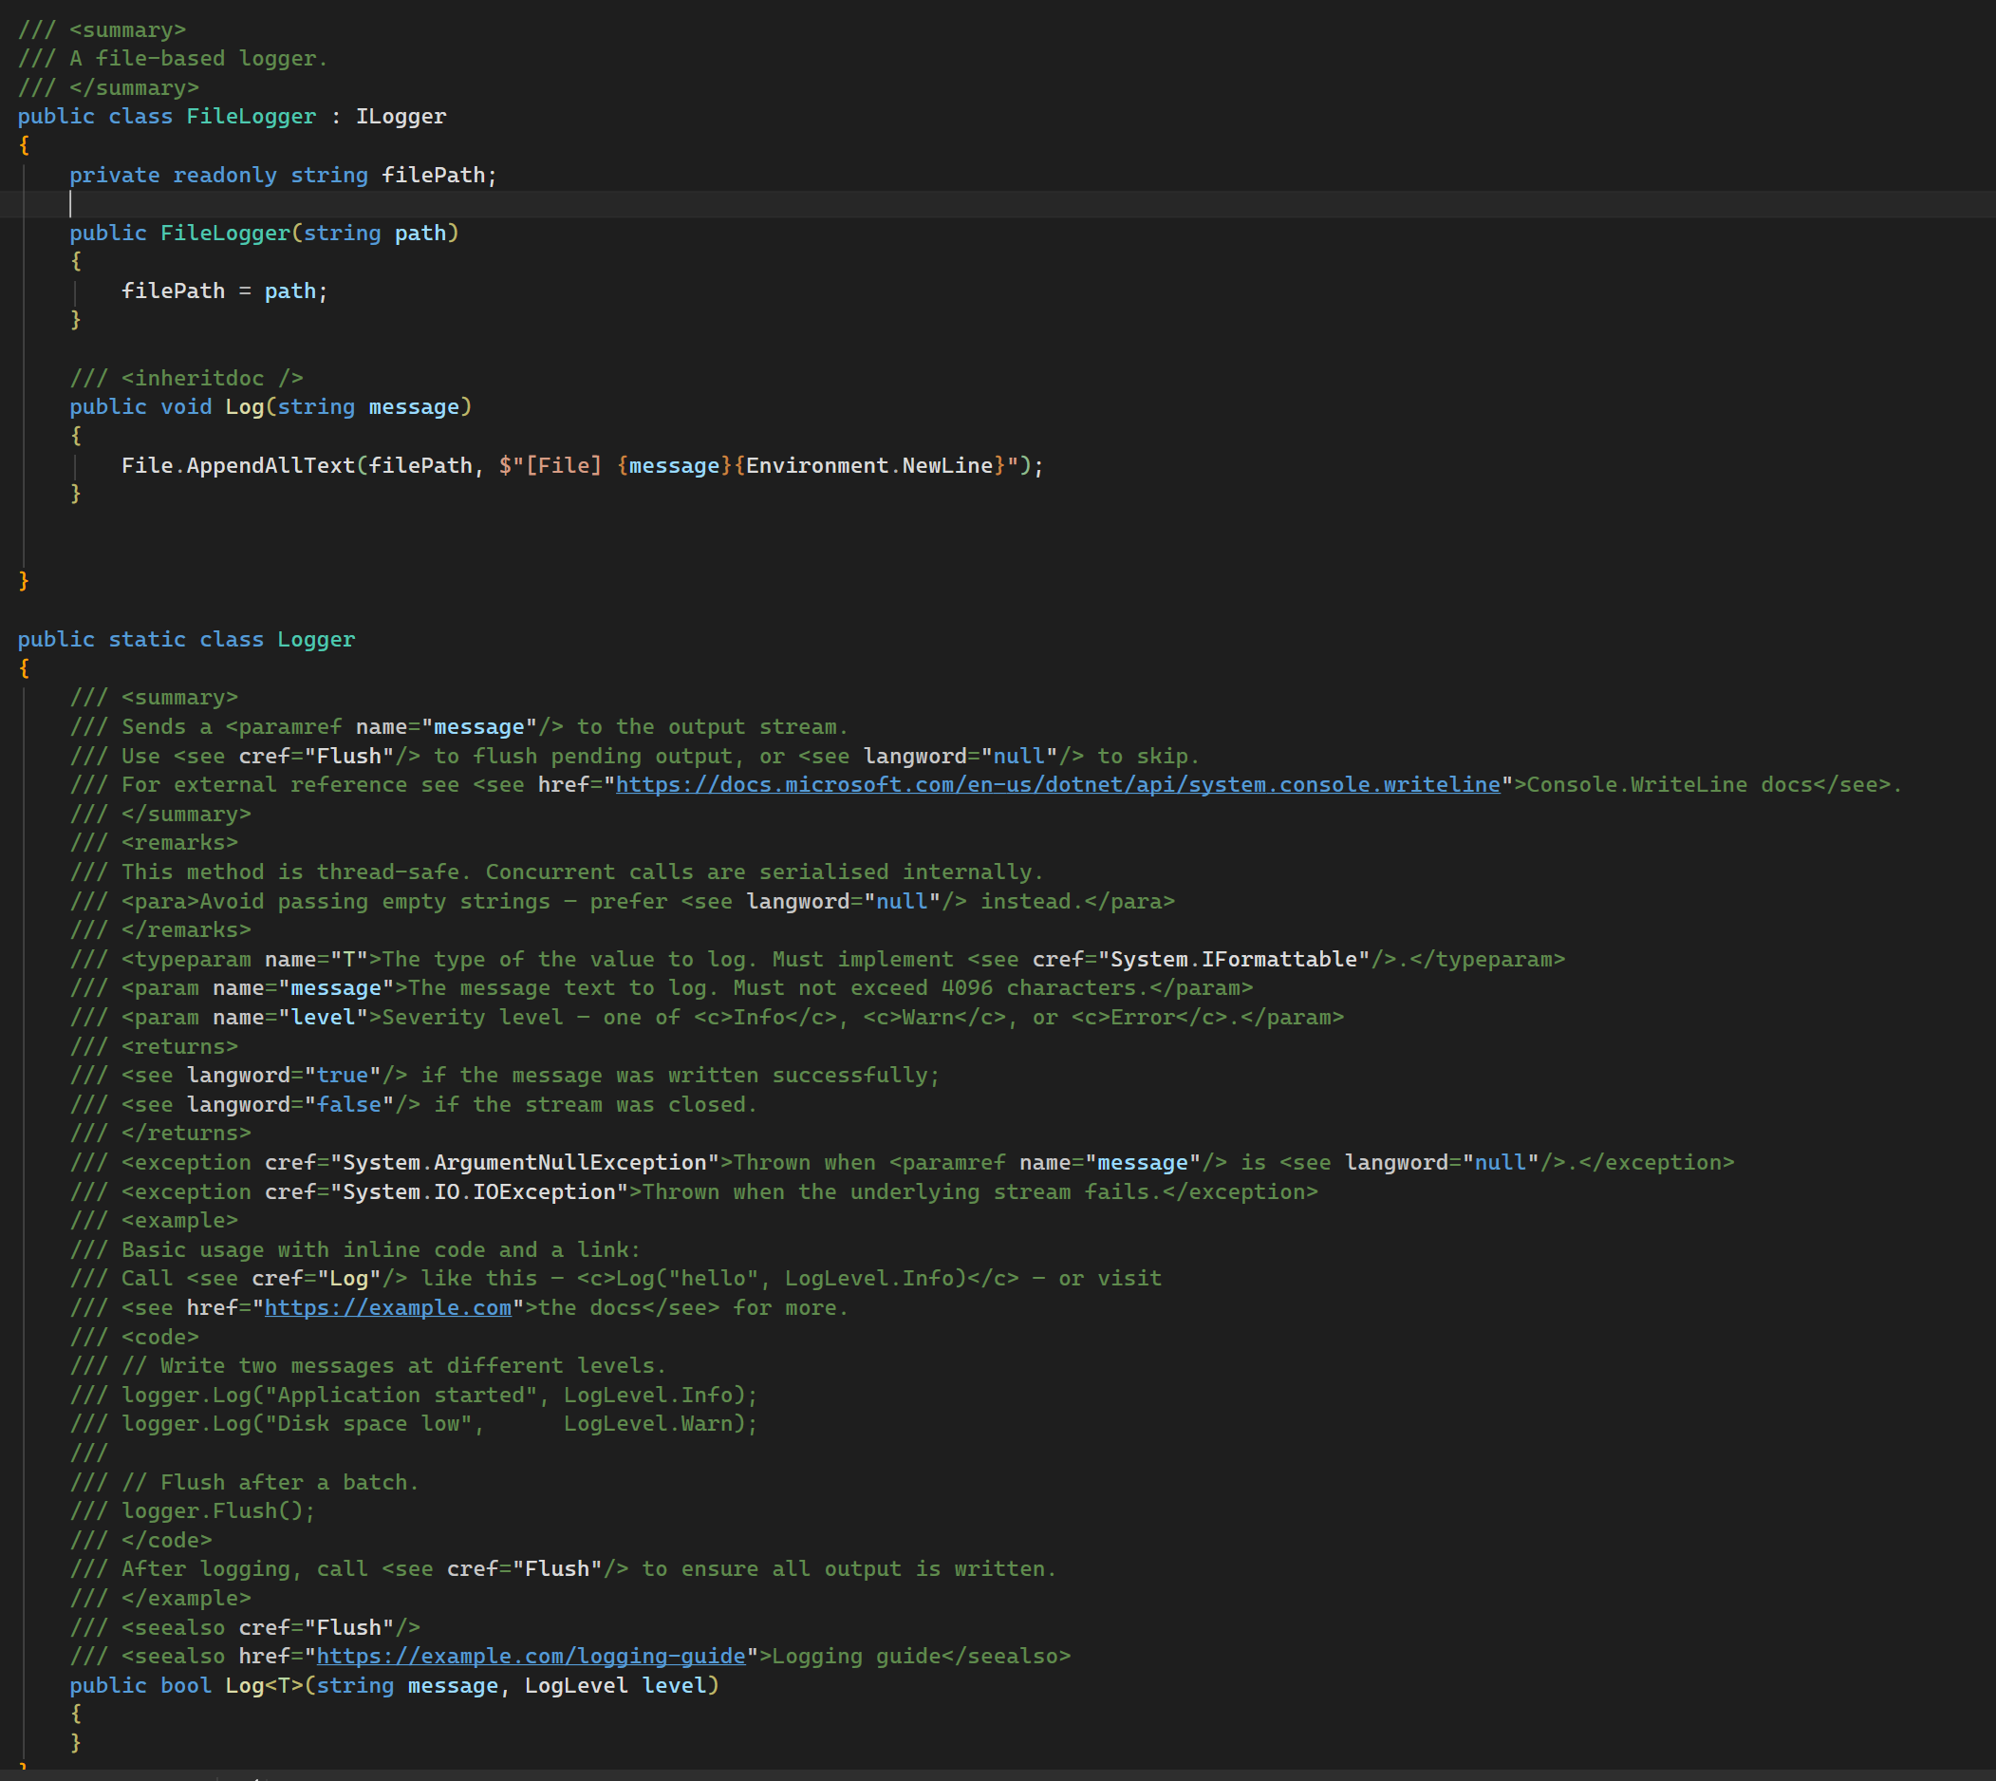Click Log<T> in the method signature
This screenshot has width=1996, height=1781.
[x=264, y=1685]
